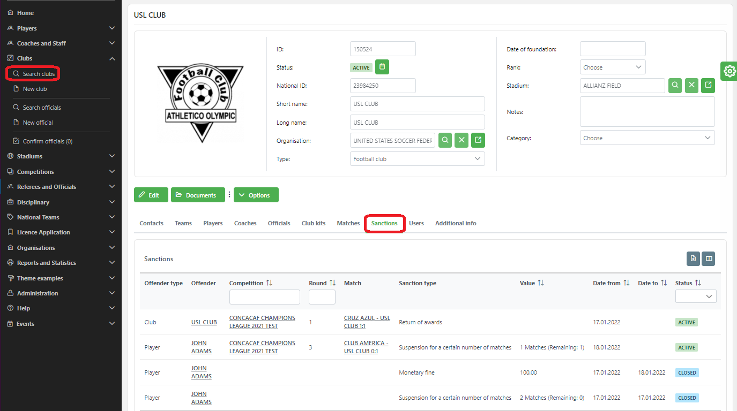Image resolution: width=737 pixels, height=411 pixels.
Task: Click the Competition filter input field
Action: click(264, 297)
